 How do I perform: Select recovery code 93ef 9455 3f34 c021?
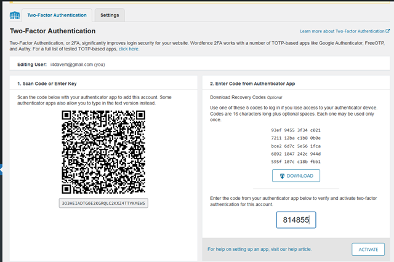[295, 130]
